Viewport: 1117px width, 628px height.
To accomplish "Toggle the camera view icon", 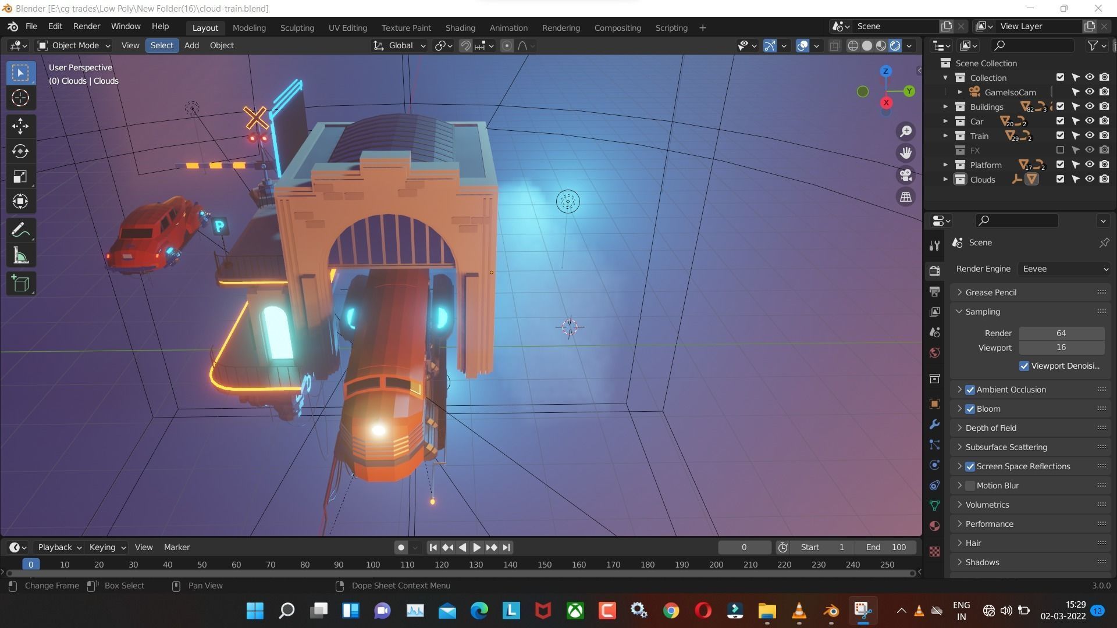I will [906, 175].
